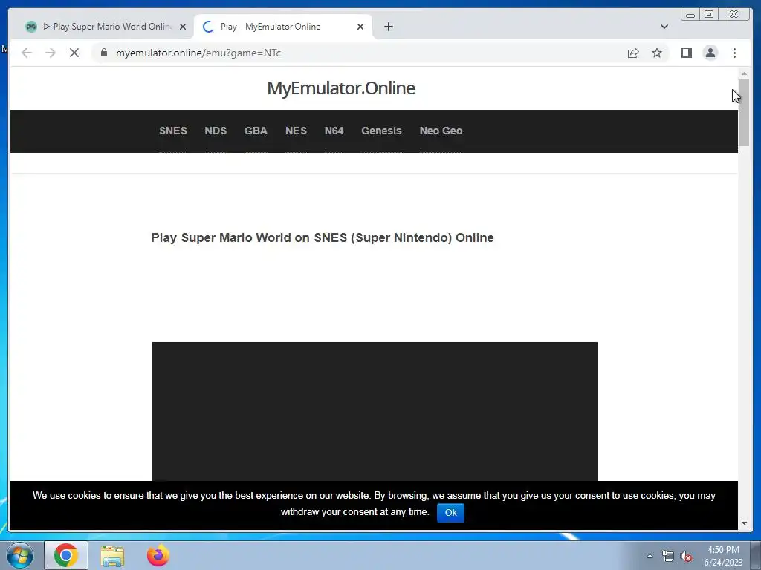Open Windows Explorer from the taskbar
This screenshot has height=570, width=761.
pos(112,556)
